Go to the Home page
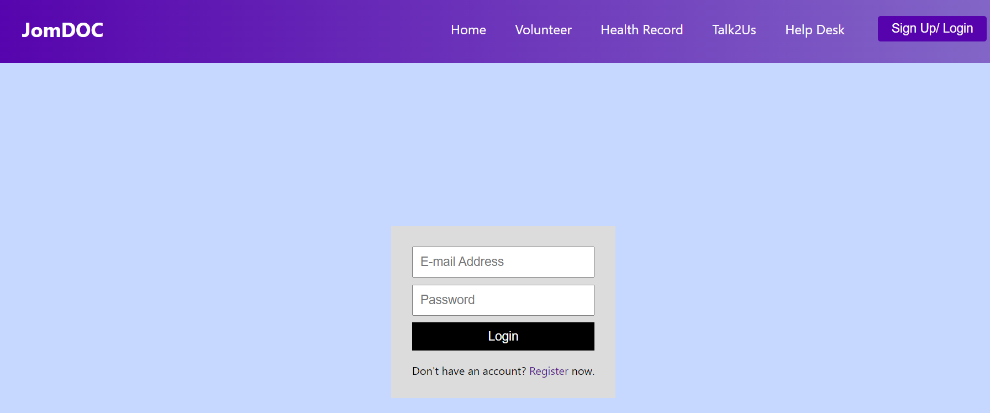 [468, 30]
